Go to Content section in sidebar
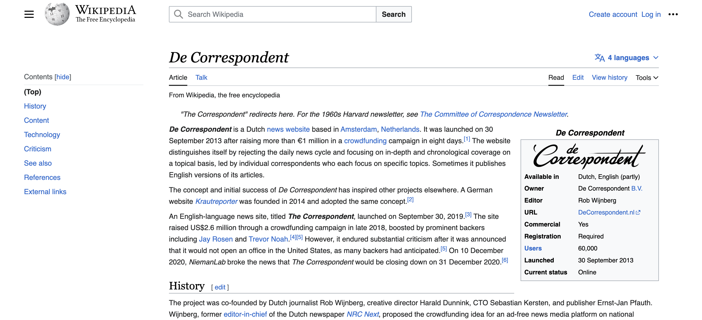Viewport: 702px width, 320px height. pyautogui.click(x=36, y=120)
